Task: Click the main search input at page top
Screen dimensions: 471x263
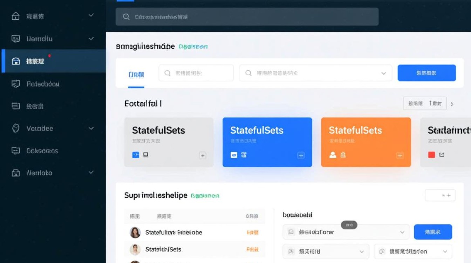Action: coord(245,16)
